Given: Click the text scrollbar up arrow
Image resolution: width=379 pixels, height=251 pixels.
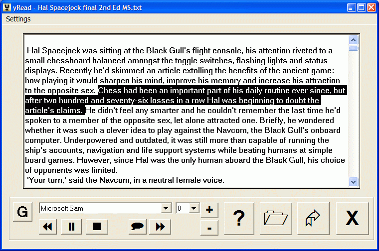Looking at the screenshot, I should click(354, 40).
